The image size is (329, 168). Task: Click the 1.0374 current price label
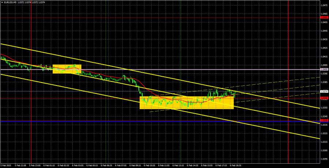click(324, 91)
